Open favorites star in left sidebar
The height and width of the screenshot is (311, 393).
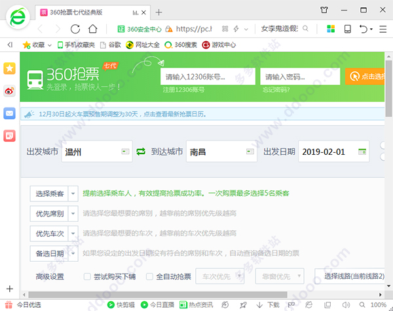pos(10,68)
